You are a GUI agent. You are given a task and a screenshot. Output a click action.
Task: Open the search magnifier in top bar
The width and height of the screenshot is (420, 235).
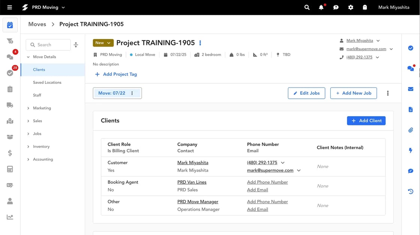click(307, 7)
